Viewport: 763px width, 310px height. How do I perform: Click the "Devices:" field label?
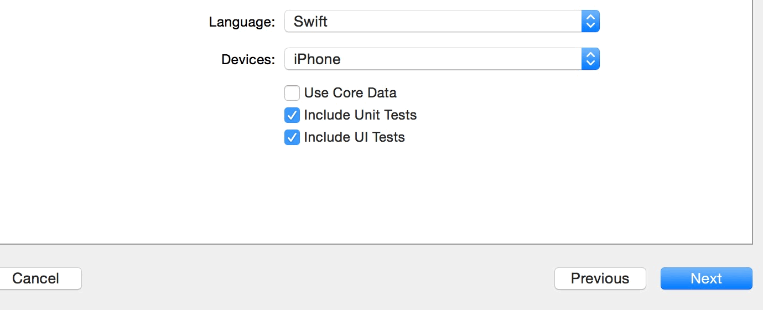248,60
